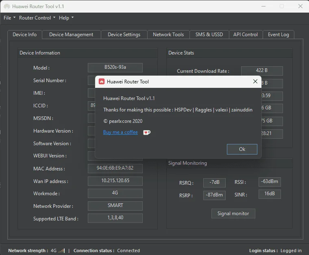Image resolution: width=309 pixels, height=255 pixels.
Task: Switch to the Device Info tab
Action: pos(25,35)
